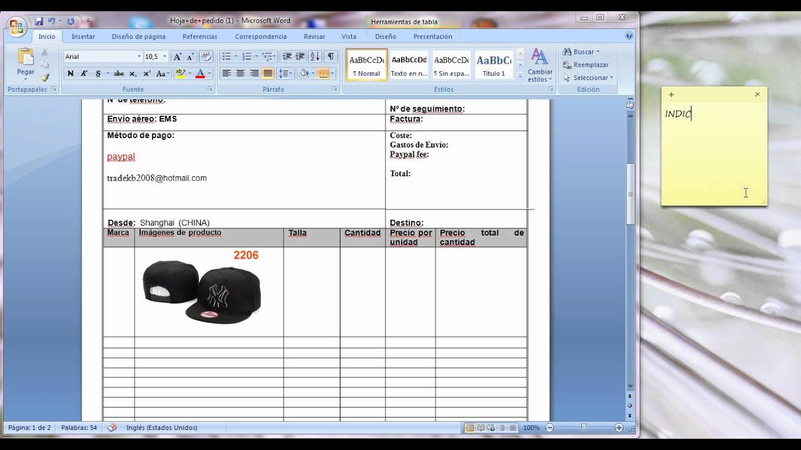Open the Insertar tab

coord(83,36)
